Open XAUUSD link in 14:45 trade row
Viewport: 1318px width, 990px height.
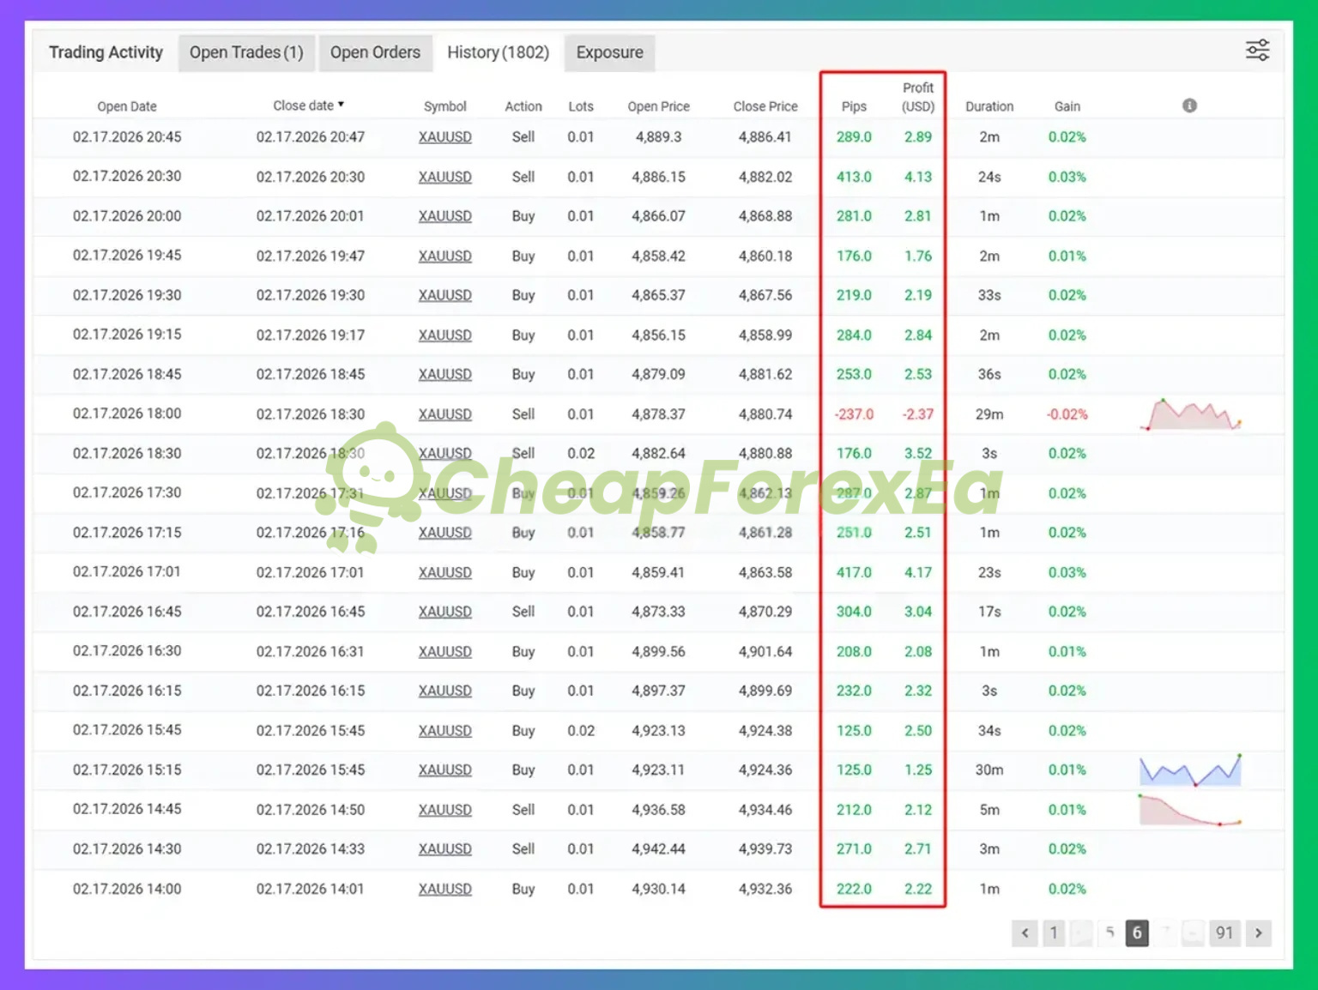click(x=444, y=810)
